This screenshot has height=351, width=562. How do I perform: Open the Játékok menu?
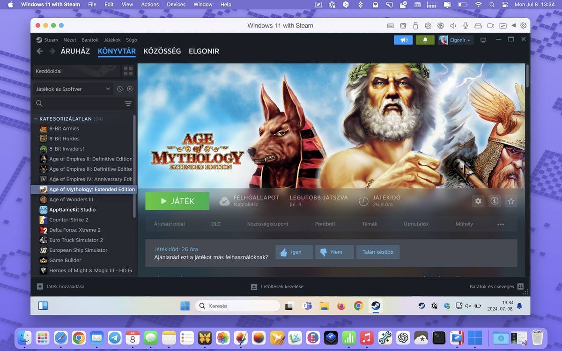point(112,40)
